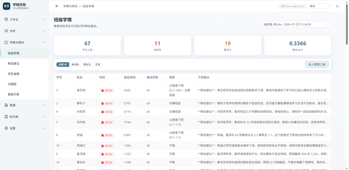Screen dimensions: 349x170
Task: Toggle dark mode moon icon
Action: tap(337, 6)
